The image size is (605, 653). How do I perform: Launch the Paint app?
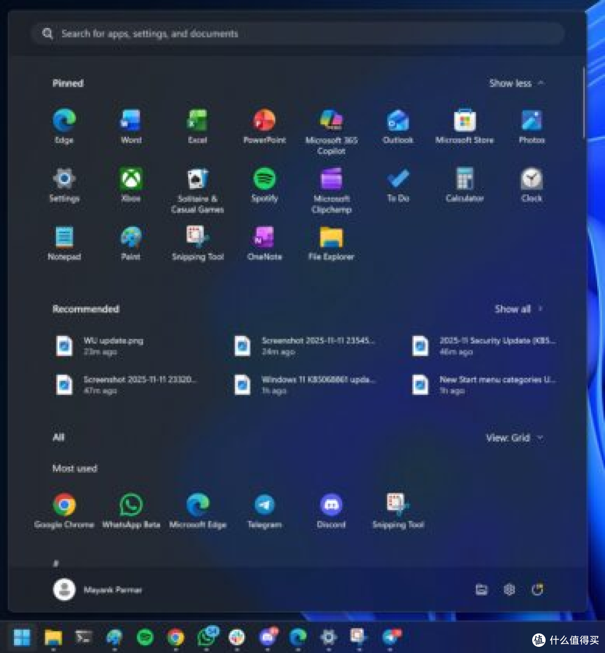point(131,243)
